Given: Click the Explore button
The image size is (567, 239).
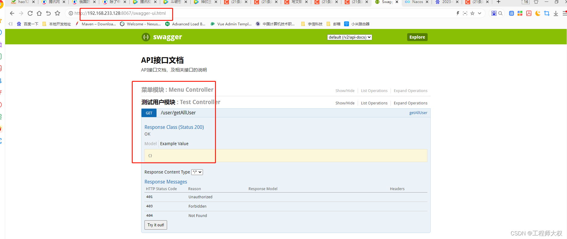Looking at the screenshot, I should pos(417,37).
